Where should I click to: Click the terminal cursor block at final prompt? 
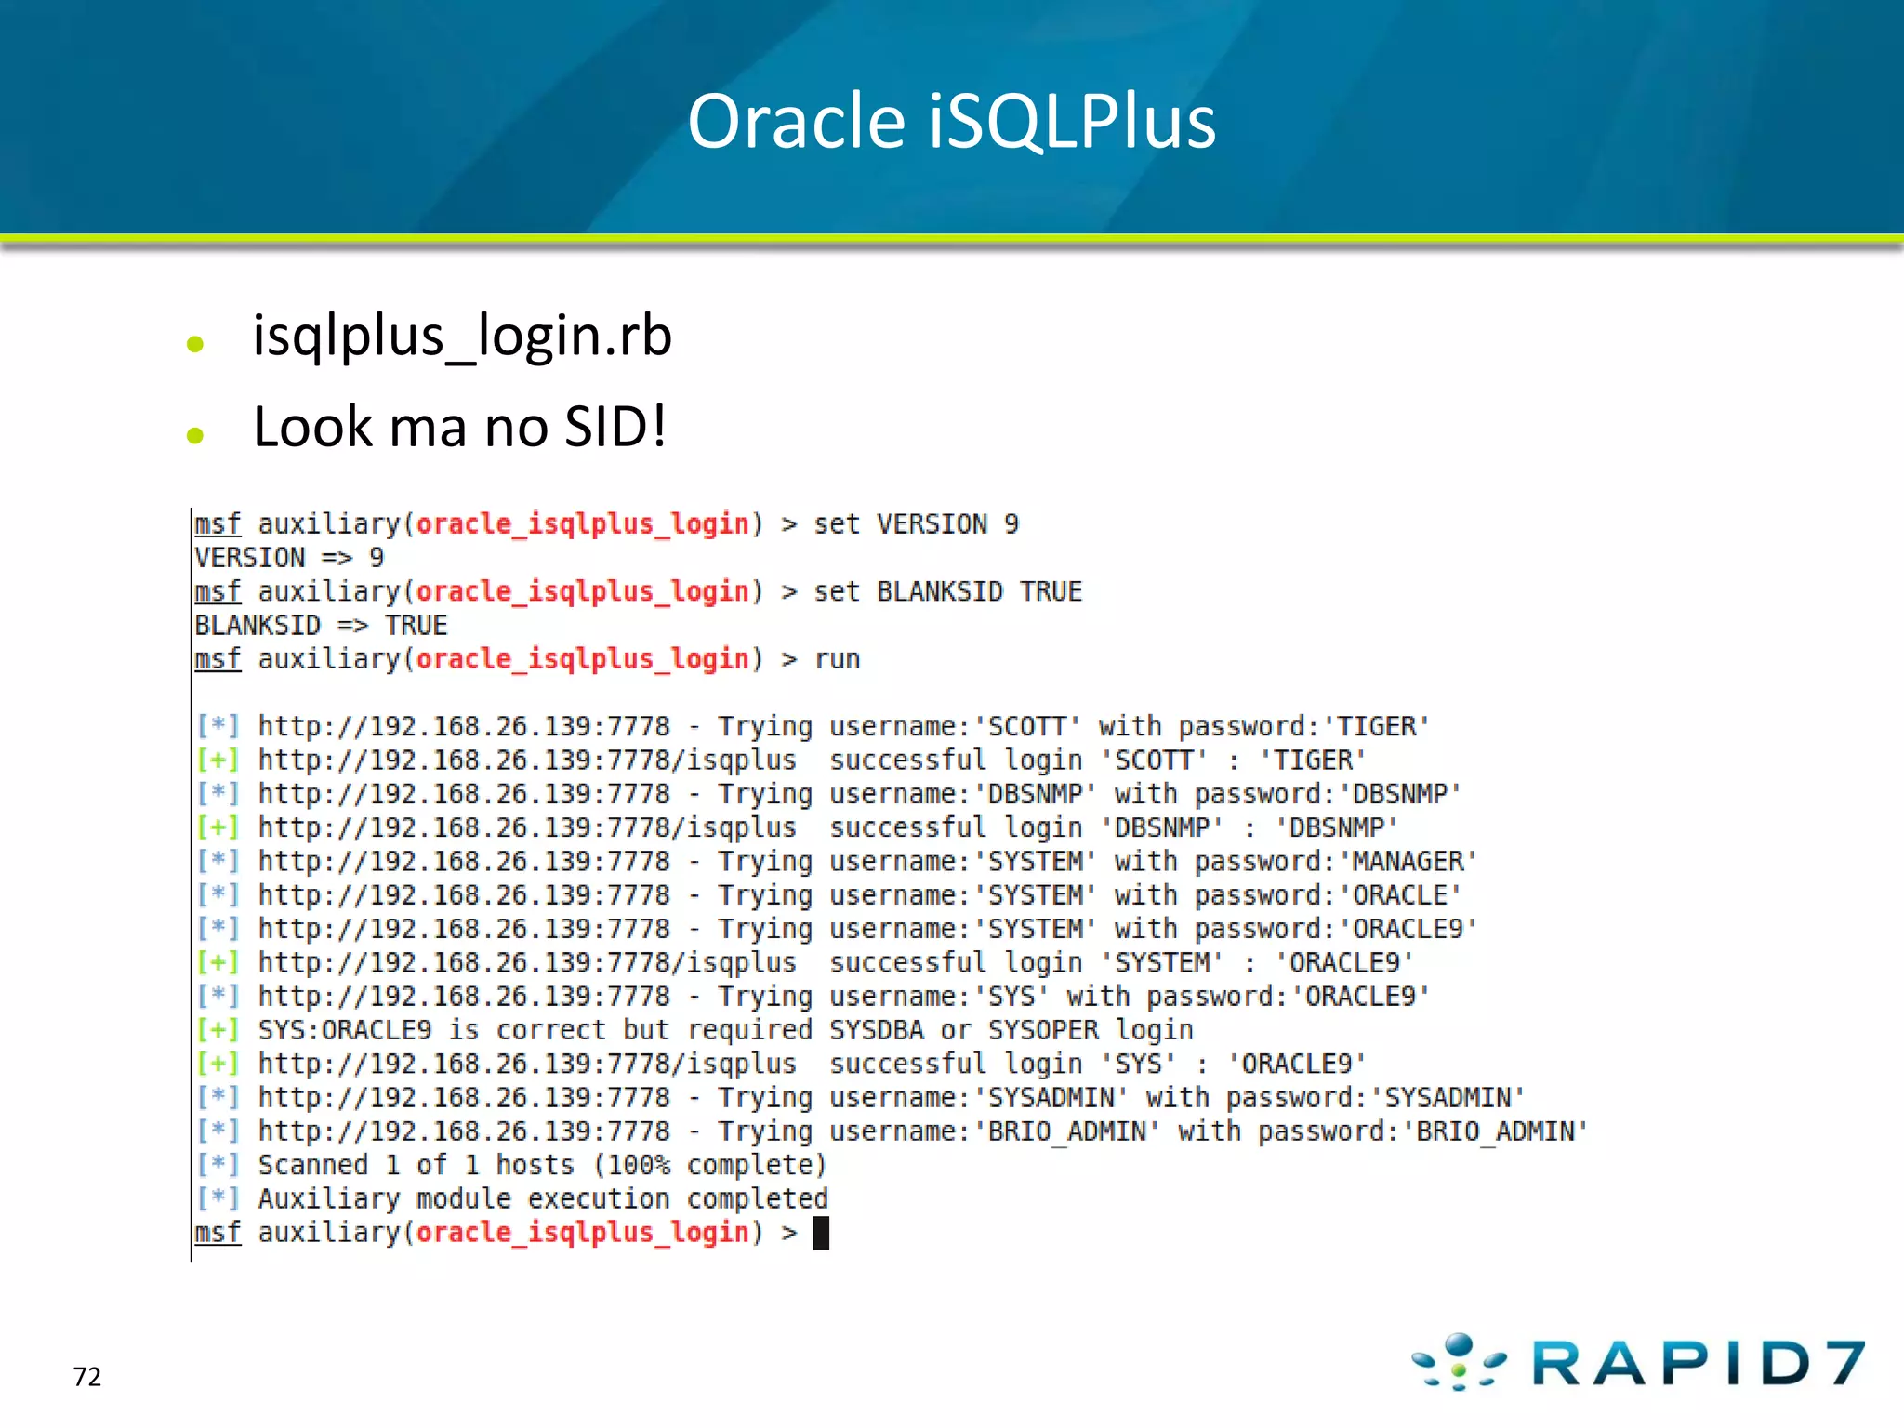[x=821, y=1233]
